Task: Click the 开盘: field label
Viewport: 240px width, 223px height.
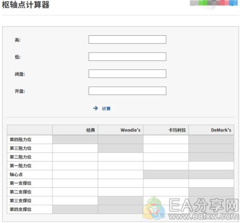Action: [x=20, y=91]
